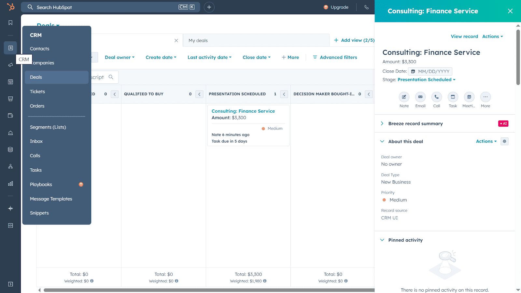Click the Call action icon
The image size is (521, 293).
[x=436, y=97]
